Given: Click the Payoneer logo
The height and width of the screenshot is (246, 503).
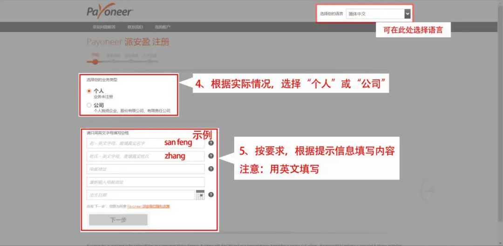Looking at the screenshot, I should (x=109, y=10).
